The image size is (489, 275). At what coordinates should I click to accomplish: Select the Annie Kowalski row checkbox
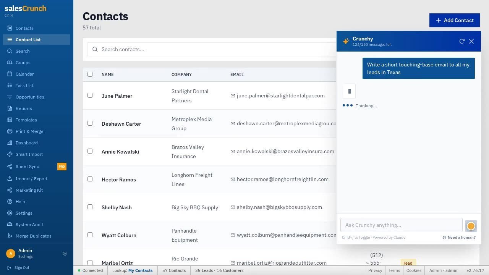pos(90,151)
